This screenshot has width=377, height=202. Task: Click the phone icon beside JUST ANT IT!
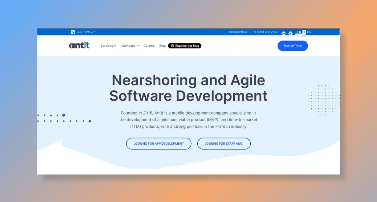point(73,32)
